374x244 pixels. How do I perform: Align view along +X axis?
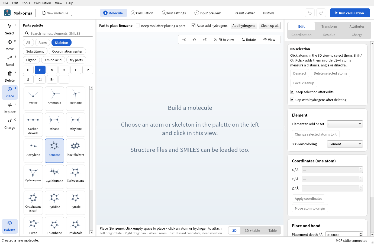(184, 40)
